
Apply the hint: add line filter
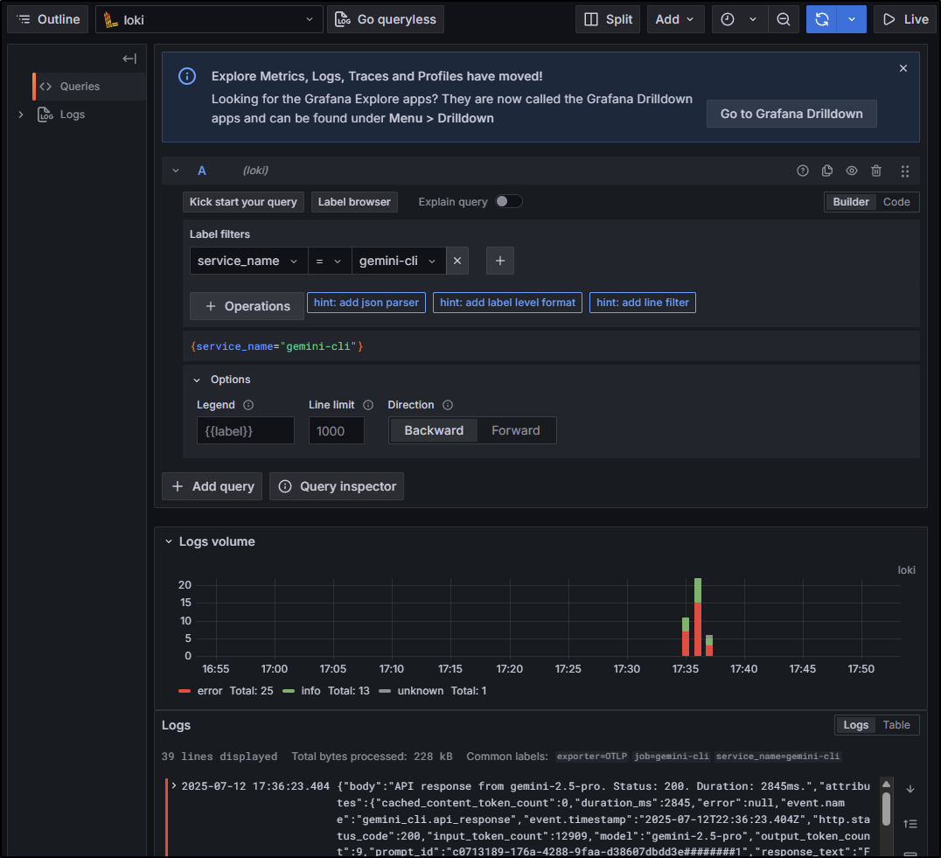coord(643,303)
